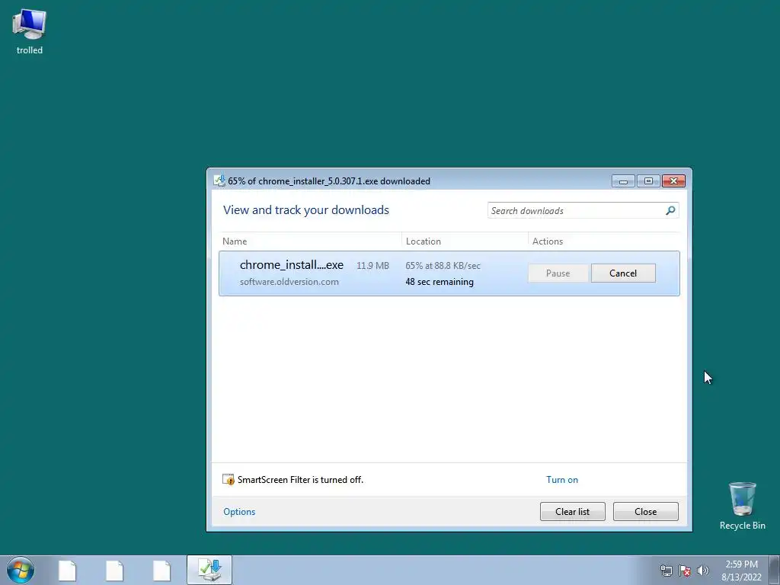This screenshot has height=585, width=780.
Task: Click the software.oldversion.com source text
Action: click(x=289, y=282)
